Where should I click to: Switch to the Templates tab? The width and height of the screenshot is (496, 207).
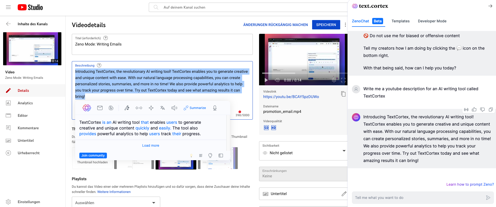coord(401,21)
